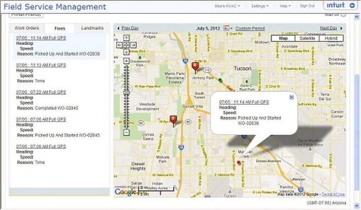
Task: Switch map view to Hybrid
Action: pyautogui.click(x=331, y=38)
